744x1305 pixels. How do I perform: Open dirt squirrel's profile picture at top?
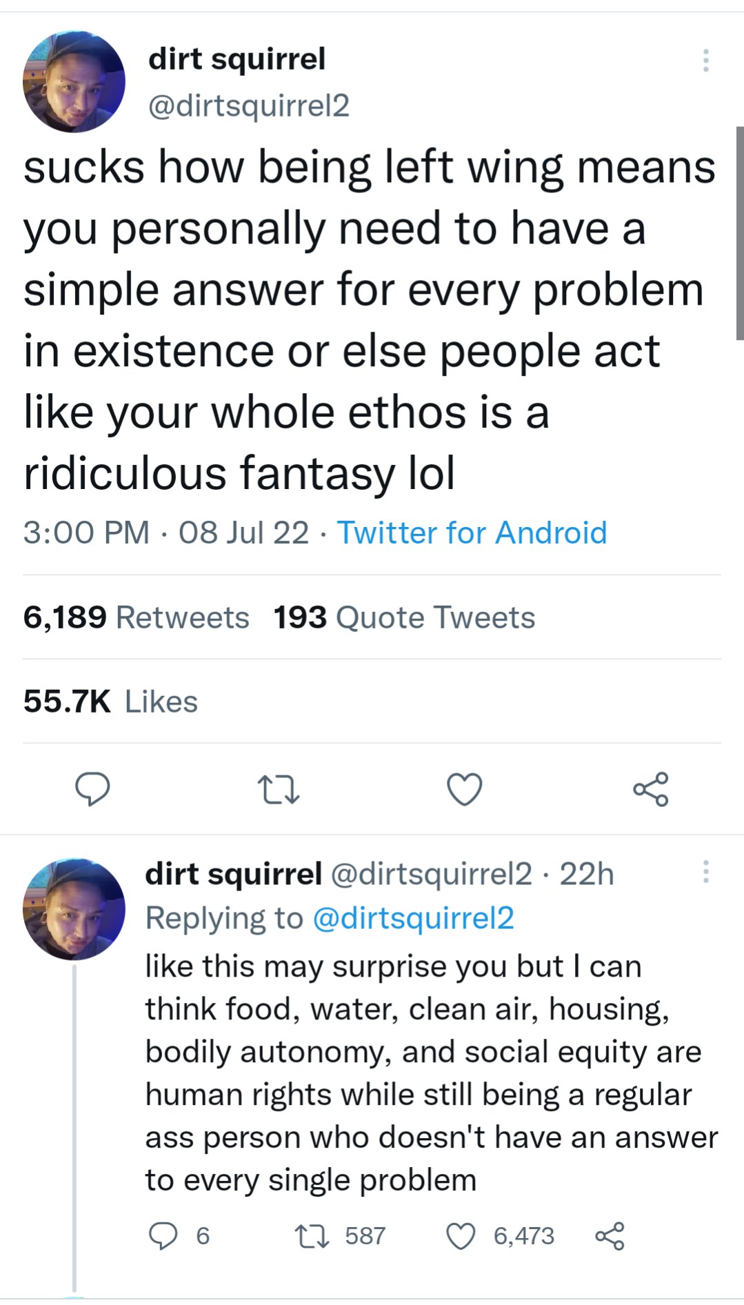[x=74, y=81]
